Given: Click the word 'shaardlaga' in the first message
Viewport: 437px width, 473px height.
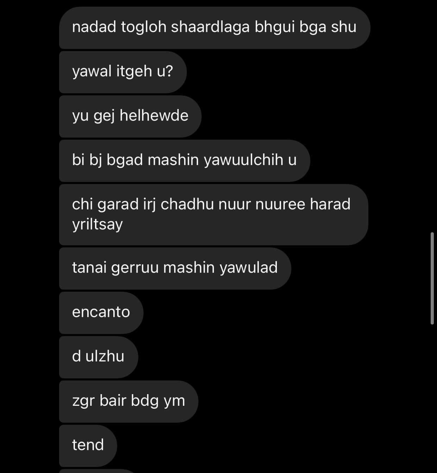Looking at the screenshot, I should coord(210,27).
